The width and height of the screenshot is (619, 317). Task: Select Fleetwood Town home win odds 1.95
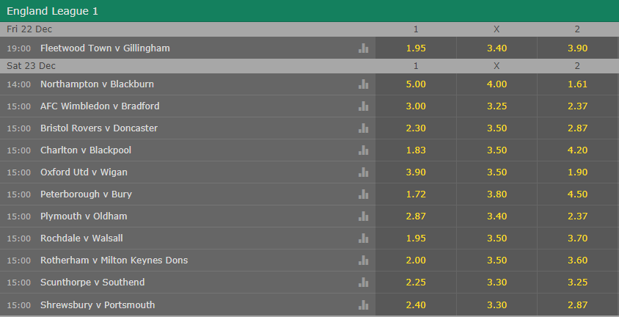point(416,48)
